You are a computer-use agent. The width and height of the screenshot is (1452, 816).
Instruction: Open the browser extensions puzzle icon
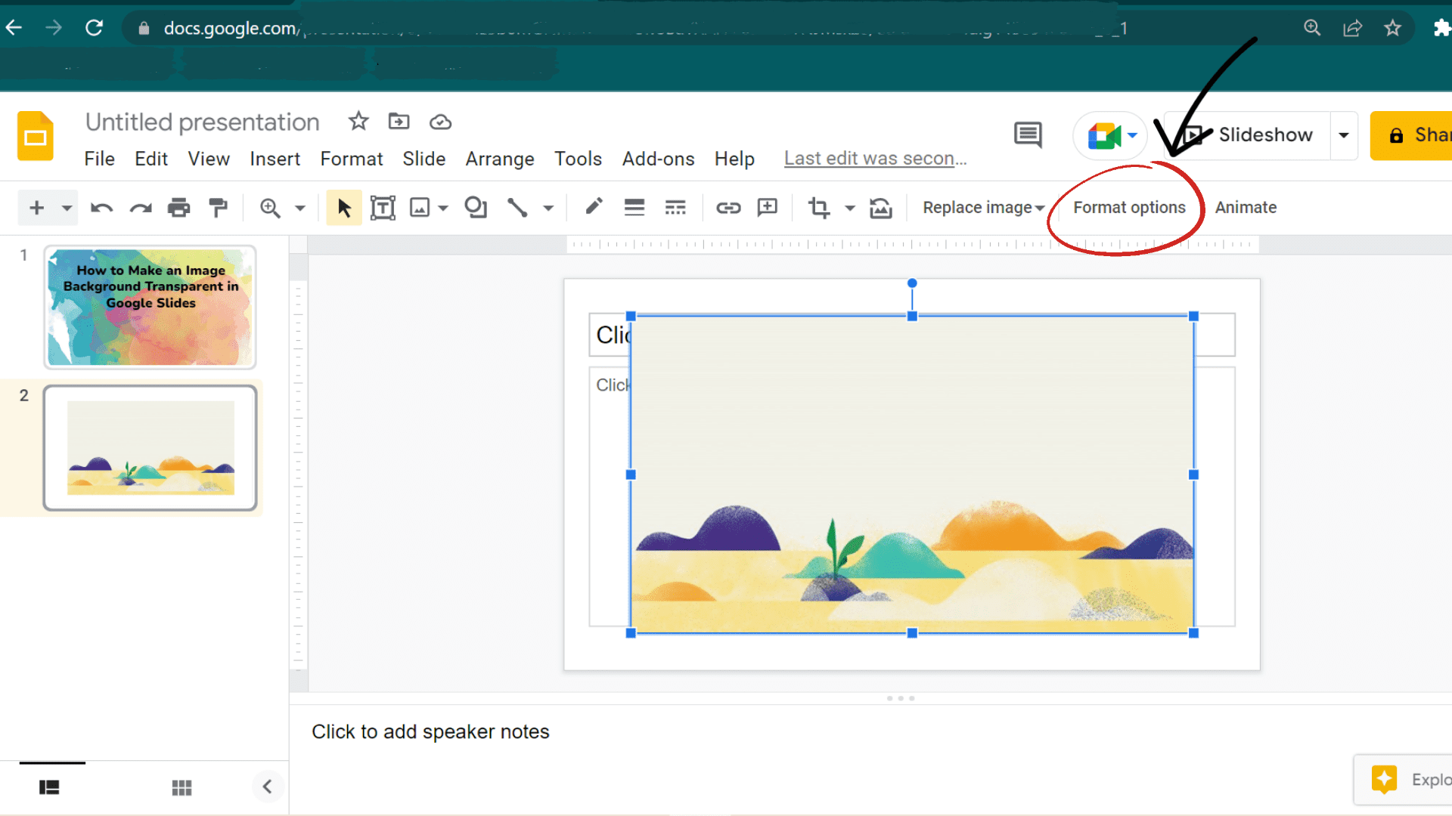pos(1441,28)
